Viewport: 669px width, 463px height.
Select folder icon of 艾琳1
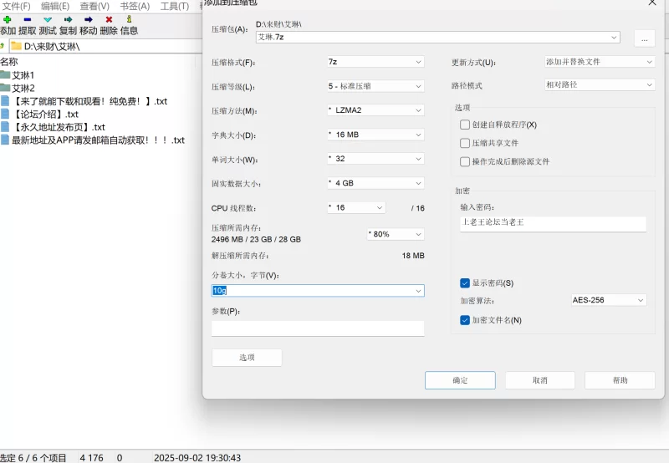tap(5, 75)
